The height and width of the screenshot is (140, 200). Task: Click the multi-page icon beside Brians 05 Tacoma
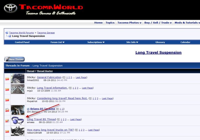[58, 109]
